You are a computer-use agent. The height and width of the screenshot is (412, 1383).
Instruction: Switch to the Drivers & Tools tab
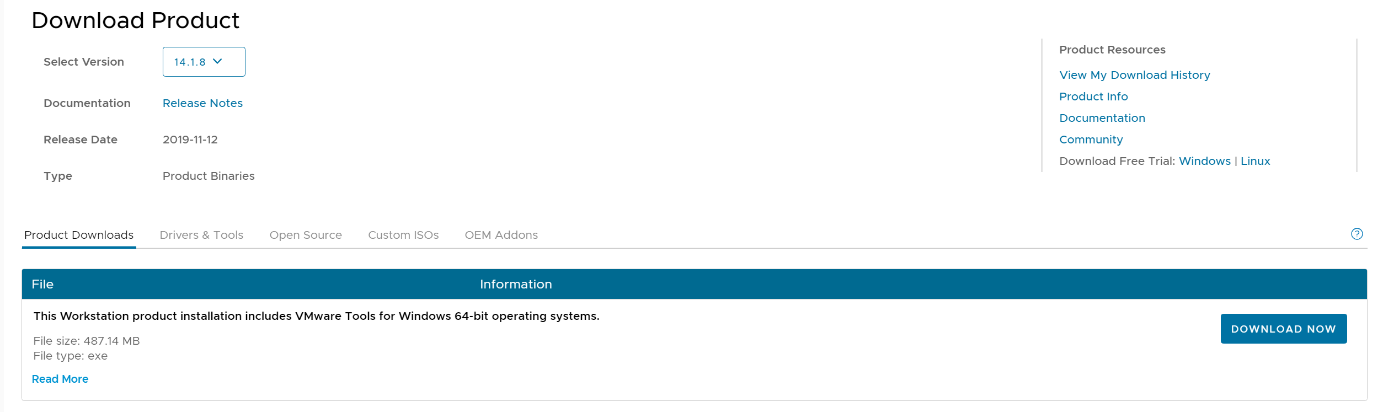point(201,235)
